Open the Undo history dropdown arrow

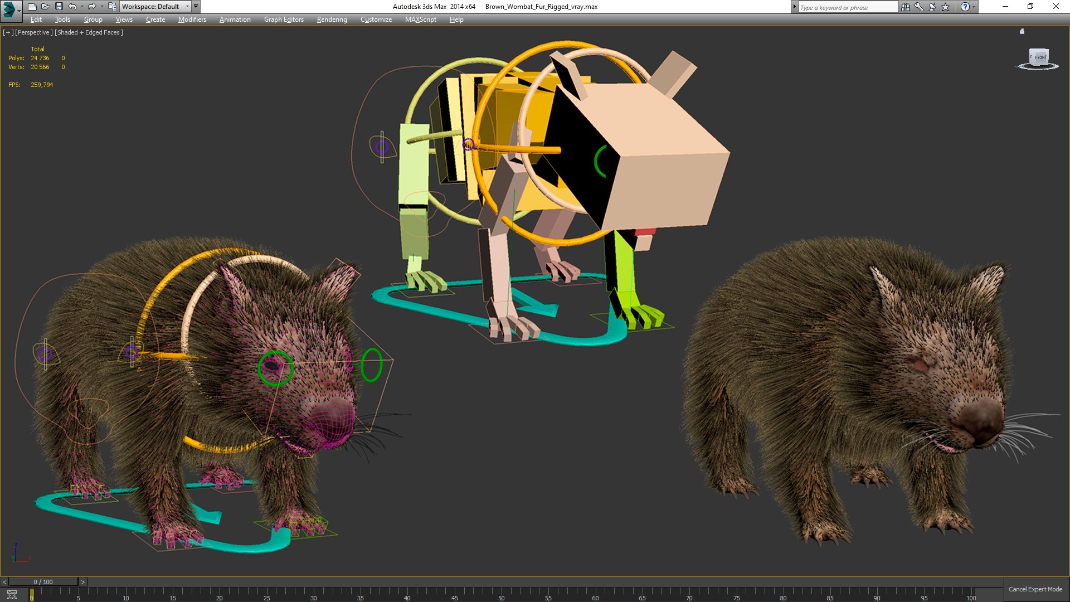coord(82,7)
